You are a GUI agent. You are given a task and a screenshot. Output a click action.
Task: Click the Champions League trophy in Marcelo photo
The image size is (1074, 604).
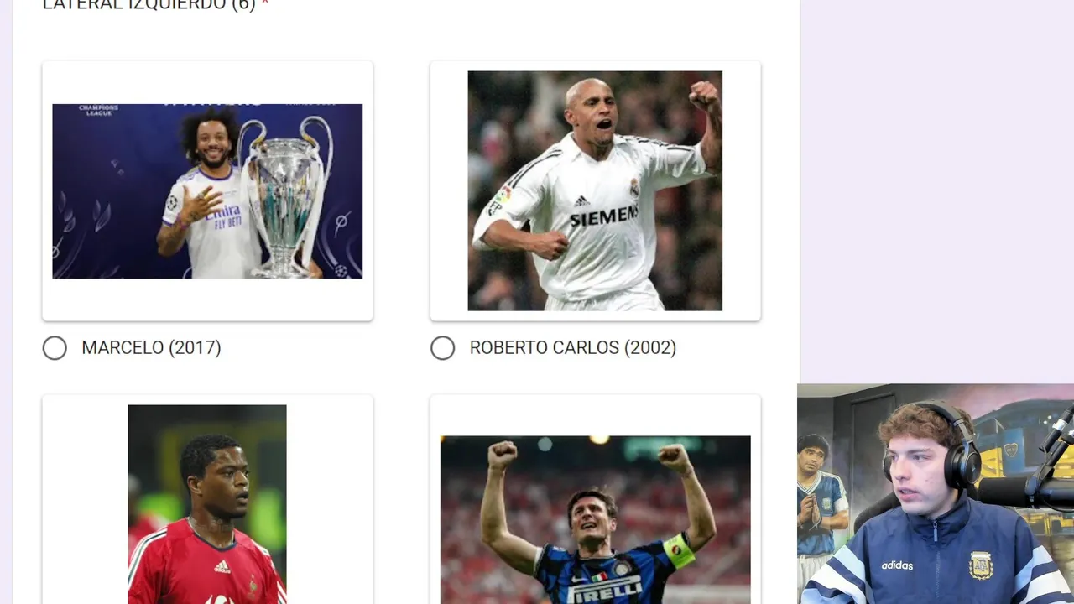coord(285,197)
